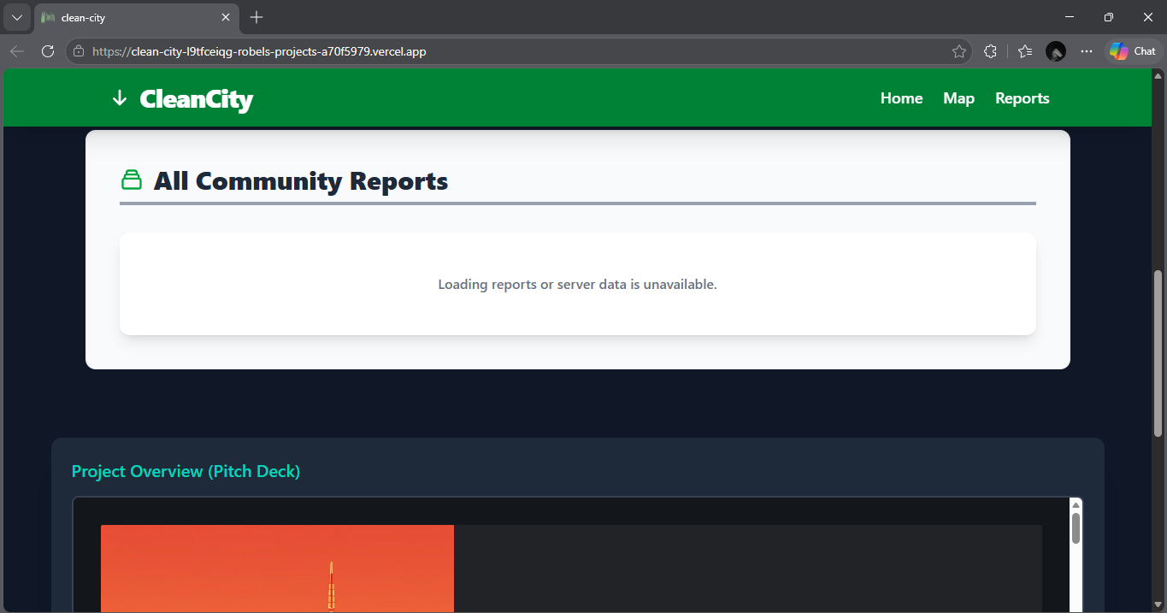Click the green bin icon beside All Community Reports
Screen dimensions: 1167x613
[x=131, y=180]
